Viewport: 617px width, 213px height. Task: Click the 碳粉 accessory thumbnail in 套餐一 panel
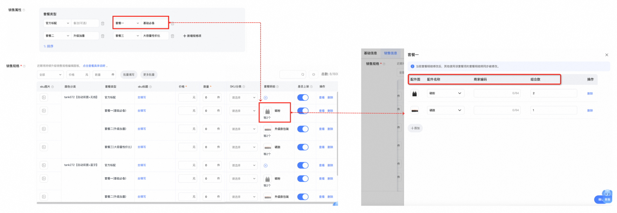pyautogui.click(x=414, y=93)
